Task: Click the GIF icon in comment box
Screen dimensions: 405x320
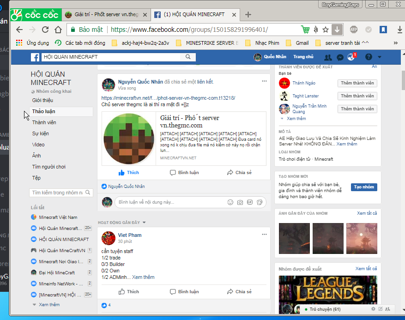Action: [x=250, y=202]
